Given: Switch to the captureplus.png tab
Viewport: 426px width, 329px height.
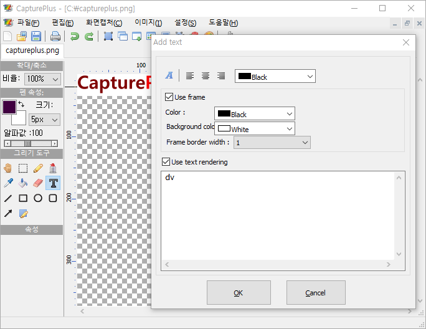Looking at the screenshot, I should pyautogui.click(x=32, y=50).
